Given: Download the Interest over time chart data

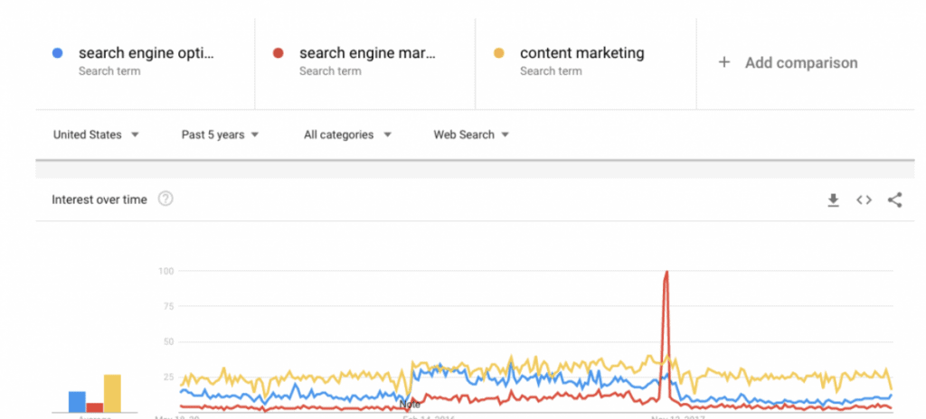Looking at the screenshot, I should click(833, 200).
